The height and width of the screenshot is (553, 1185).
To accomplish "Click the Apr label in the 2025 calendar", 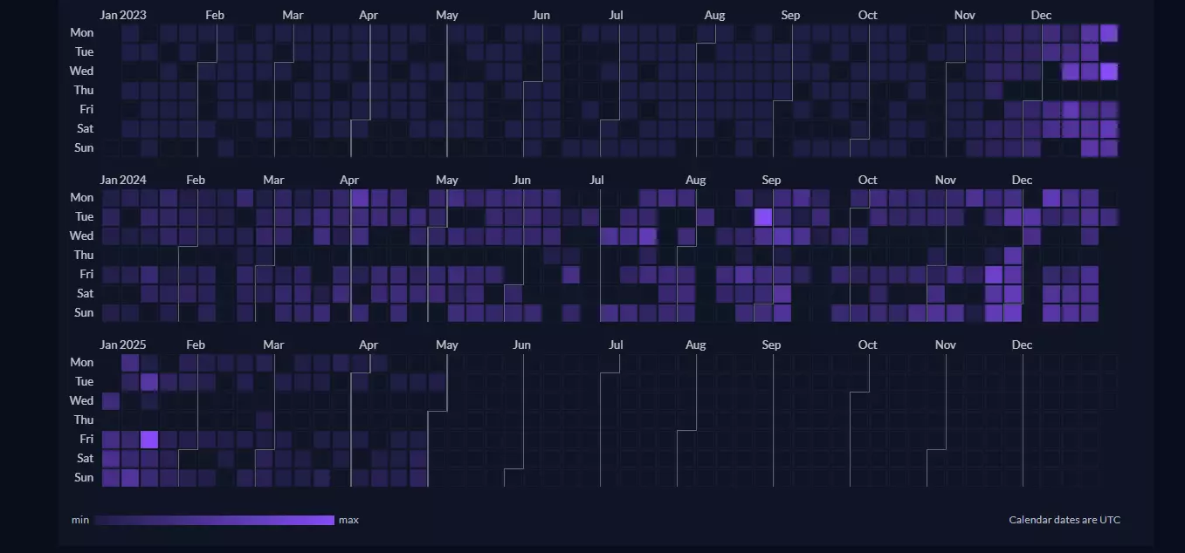I will pos(369,345).
